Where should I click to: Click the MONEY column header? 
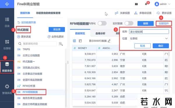pos(84,48)
